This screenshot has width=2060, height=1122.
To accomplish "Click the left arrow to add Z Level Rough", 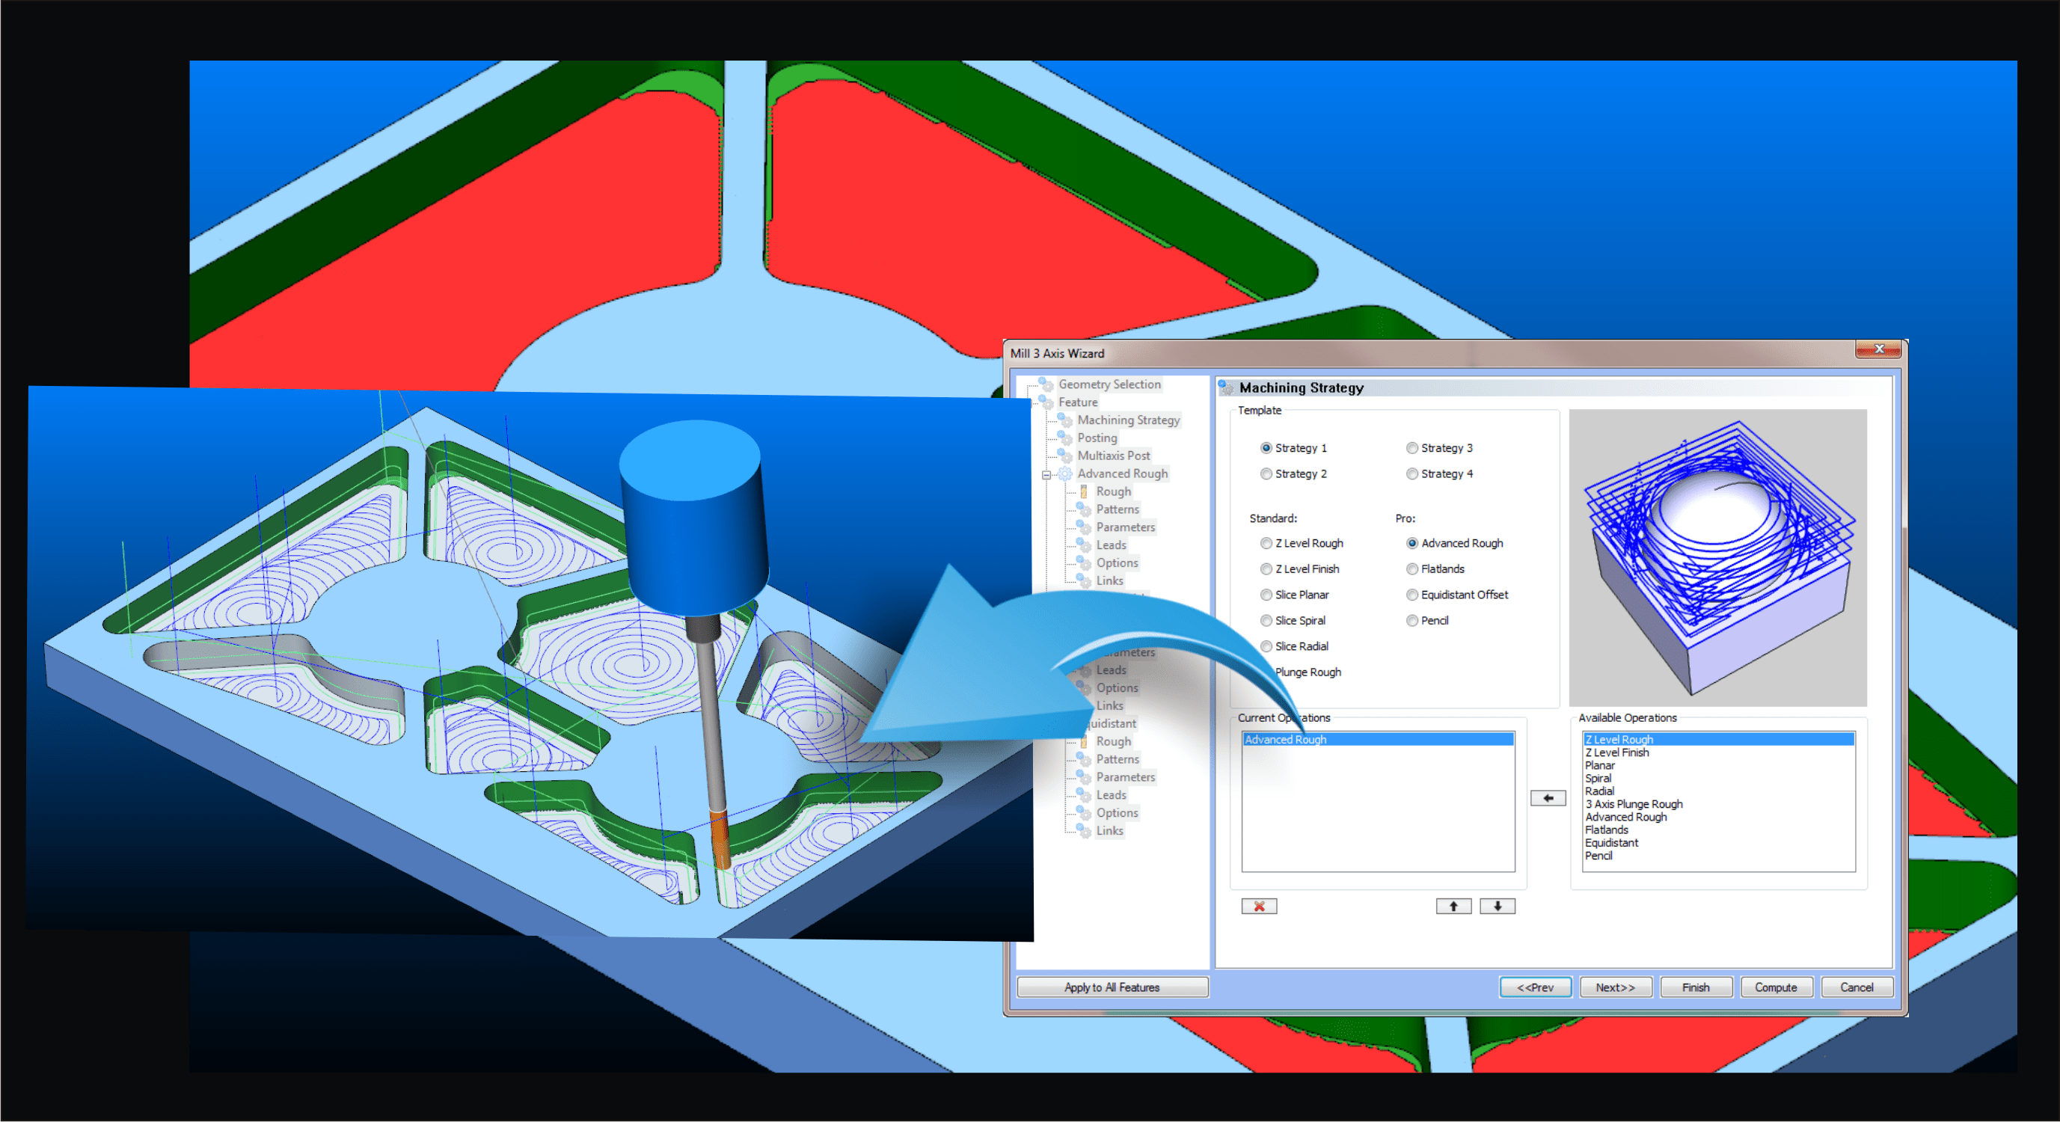I will tap(1548, 797).
